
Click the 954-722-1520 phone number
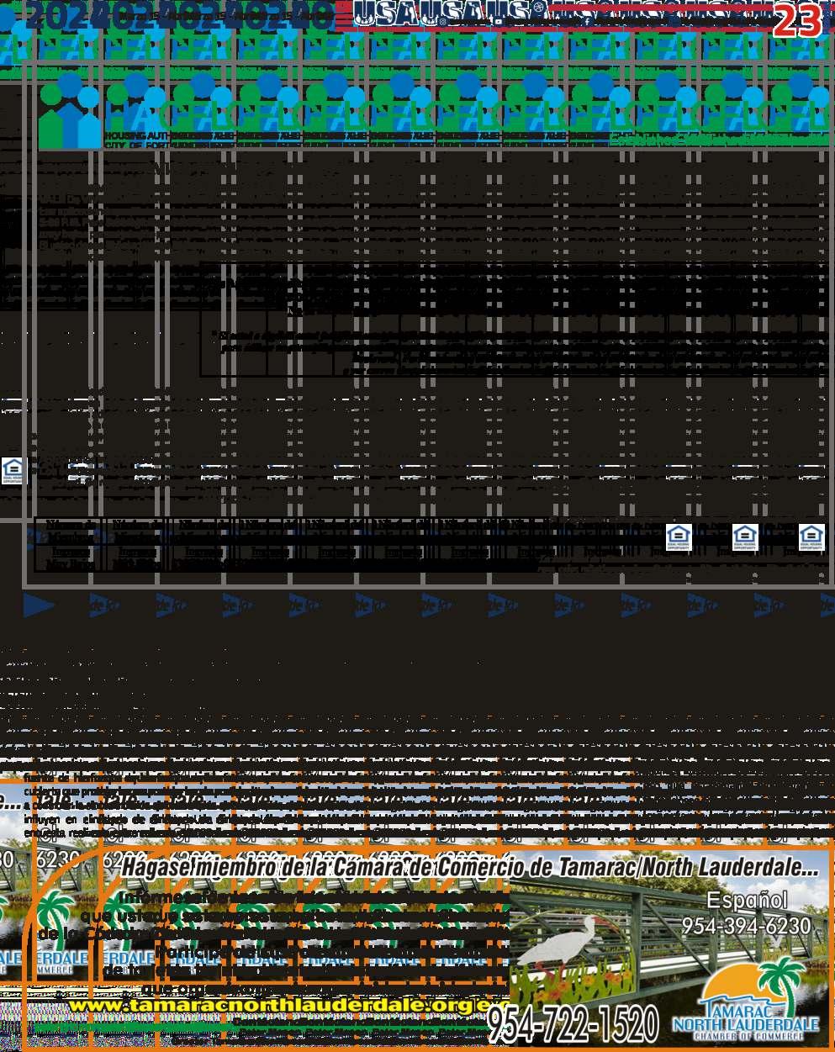[573, 1025]
